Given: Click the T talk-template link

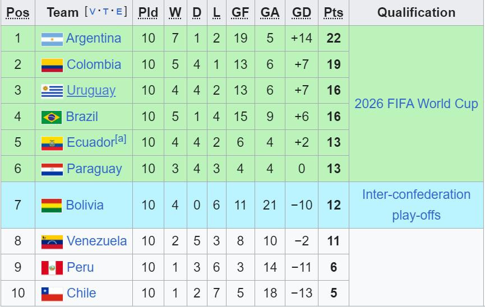Looking at the screenshot, I should pos(106,12).
